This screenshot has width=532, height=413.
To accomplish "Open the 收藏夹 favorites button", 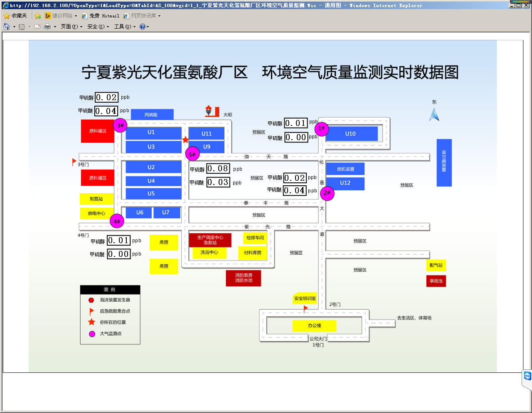I will pyautogui.click(x=15, y=16).
